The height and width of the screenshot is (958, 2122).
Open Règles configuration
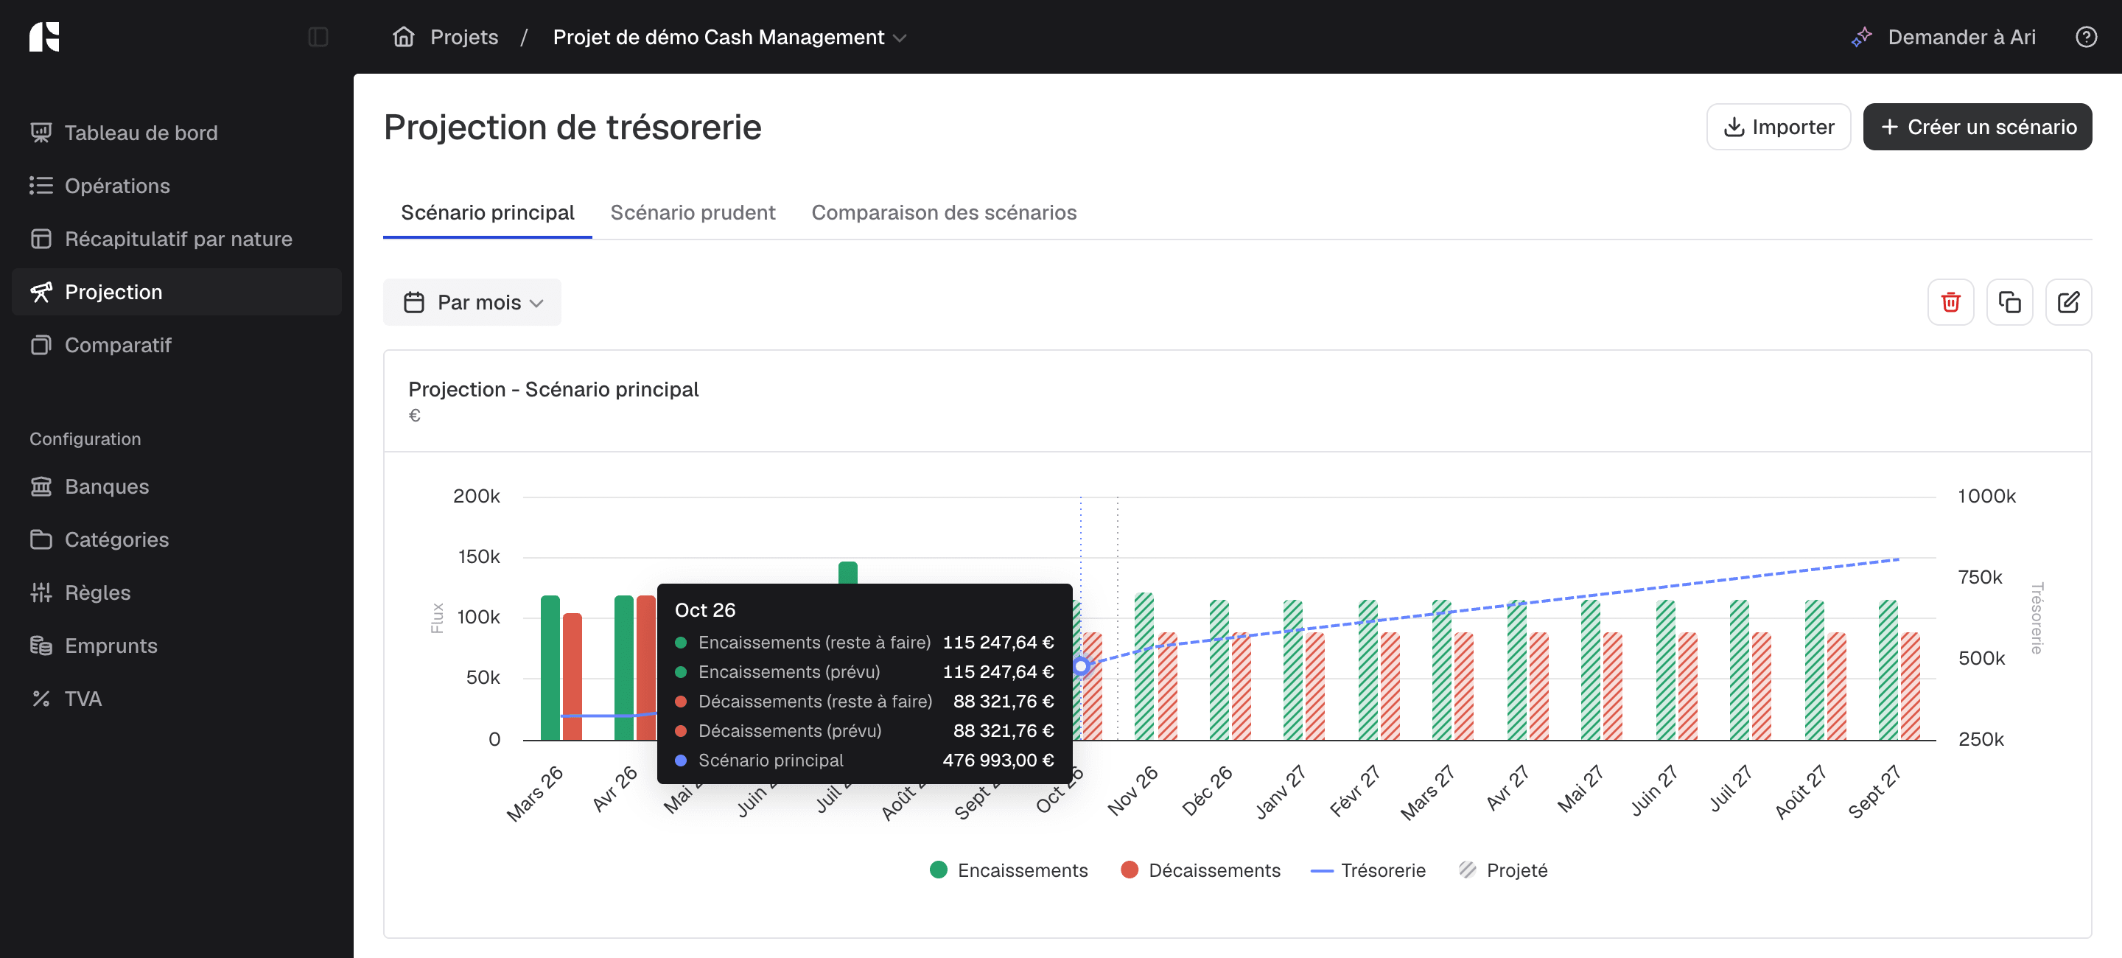tap(176, 593)
